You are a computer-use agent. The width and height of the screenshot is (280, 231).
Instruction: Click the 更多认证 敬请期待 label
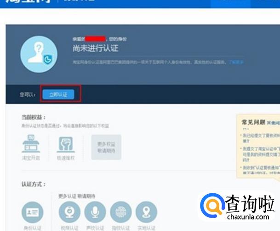tap(77, 196)
